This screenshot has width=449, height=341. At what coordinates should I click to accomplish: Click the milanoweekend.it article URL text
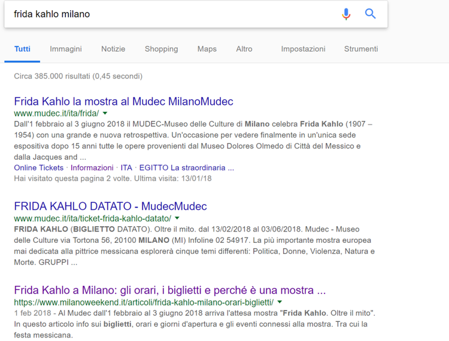[144, 302]
